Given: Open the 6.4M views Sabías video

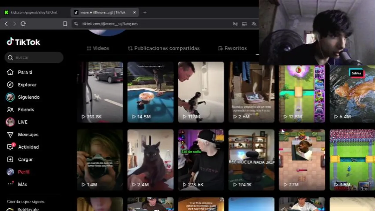Looking at the screenshot, I should tap(352, 94).
